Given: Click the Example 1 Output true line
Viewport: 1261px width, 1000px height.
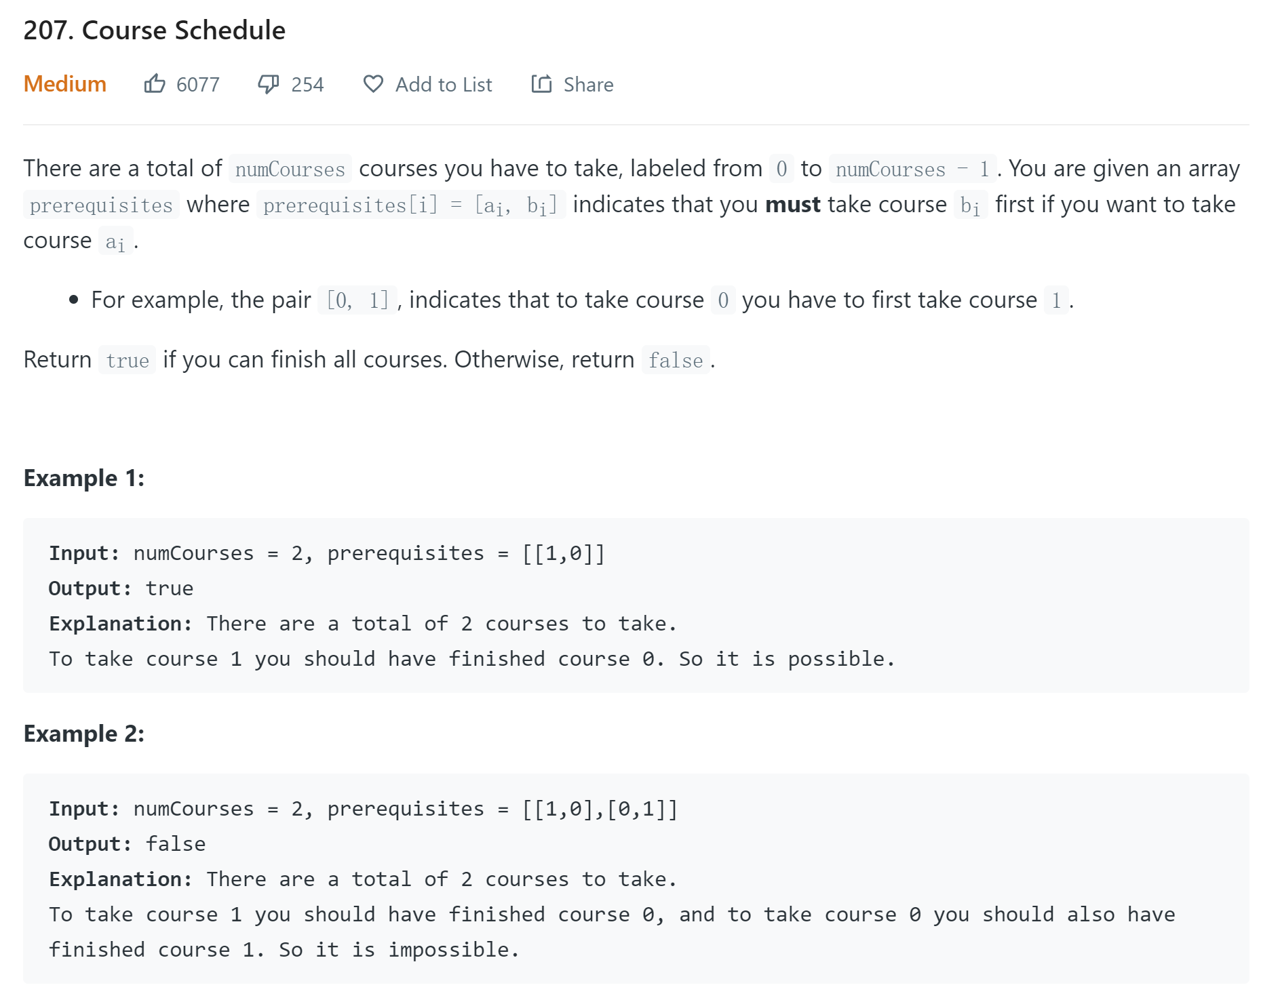Looking at the screenshot, I should 121,588.
